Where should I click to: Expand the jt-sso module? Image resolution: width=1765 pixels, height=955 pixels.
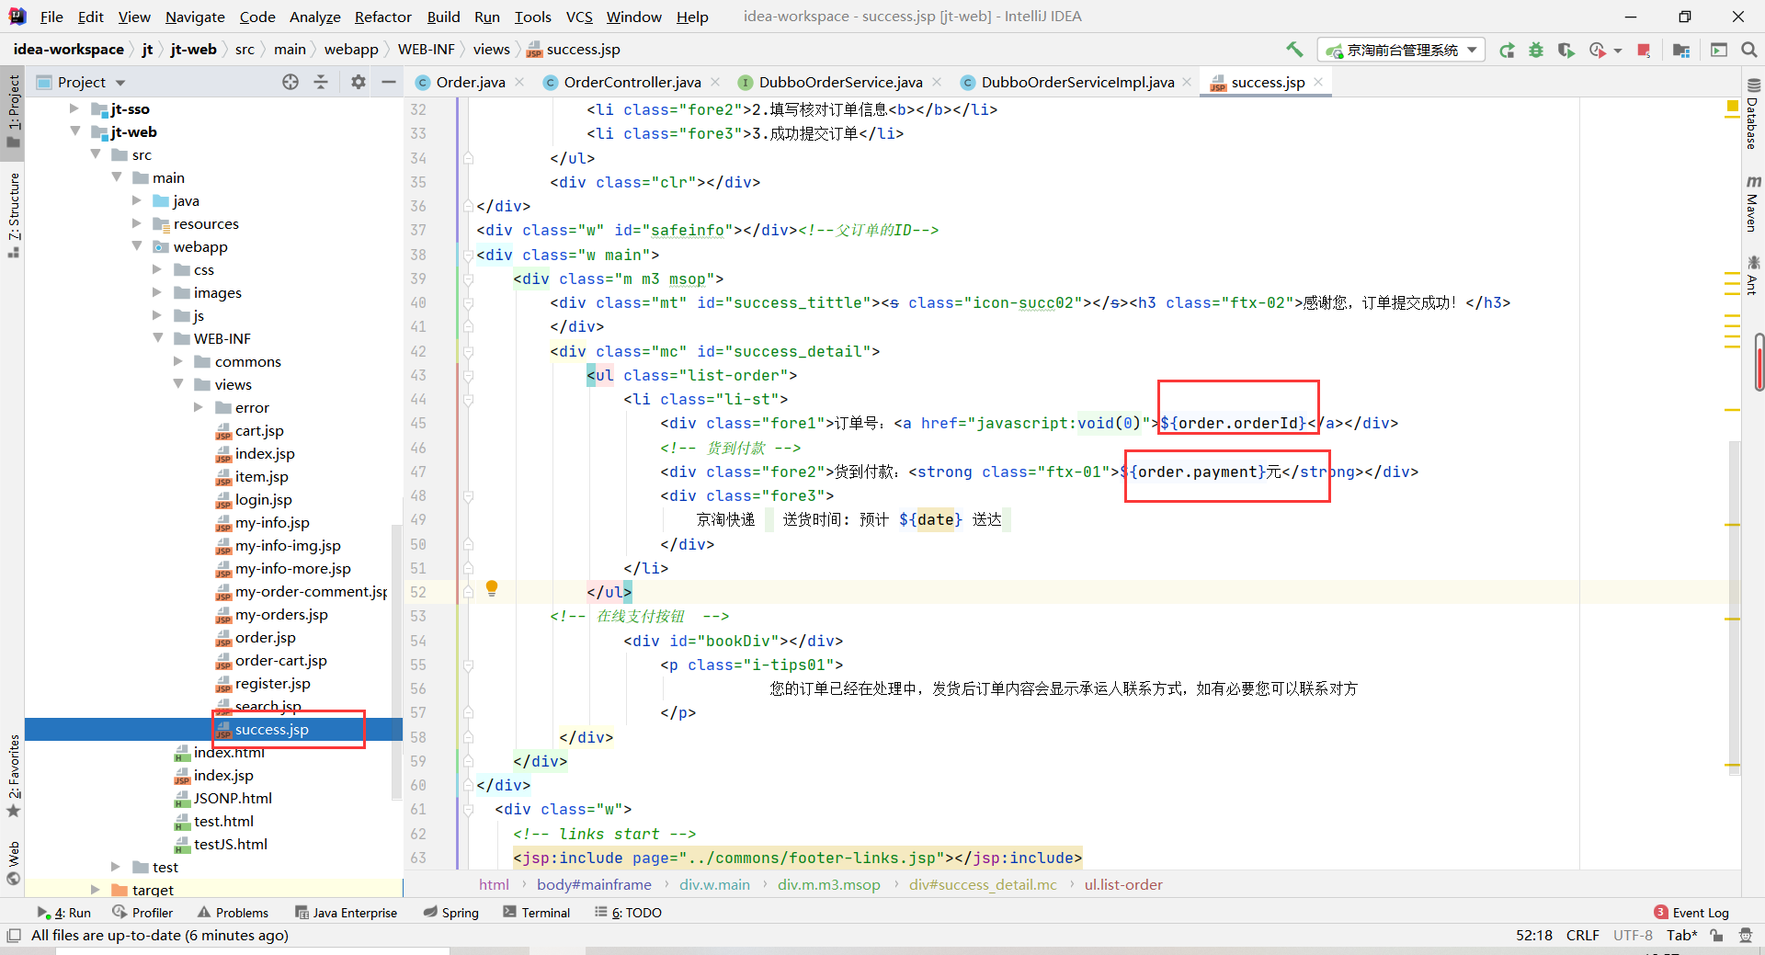tap(74, 108)
